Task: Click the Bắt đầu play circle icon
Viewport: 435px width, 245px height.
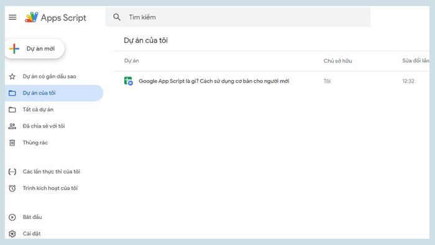Action: pos(12,217)
